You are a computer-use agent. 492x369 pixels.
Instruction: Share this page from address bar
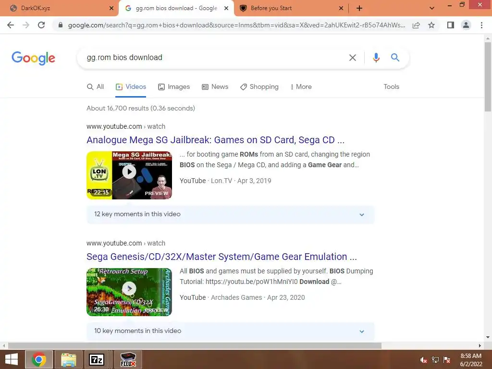(x=416, y=25)
